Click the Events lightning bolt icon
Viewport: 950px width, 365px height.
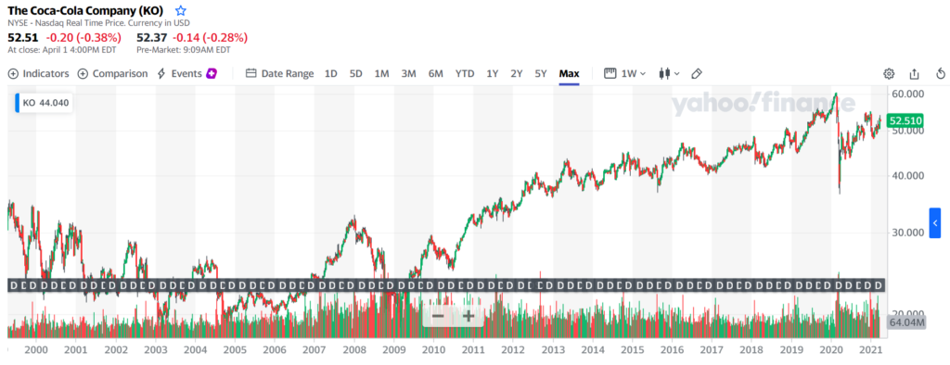tap(161, 73)
